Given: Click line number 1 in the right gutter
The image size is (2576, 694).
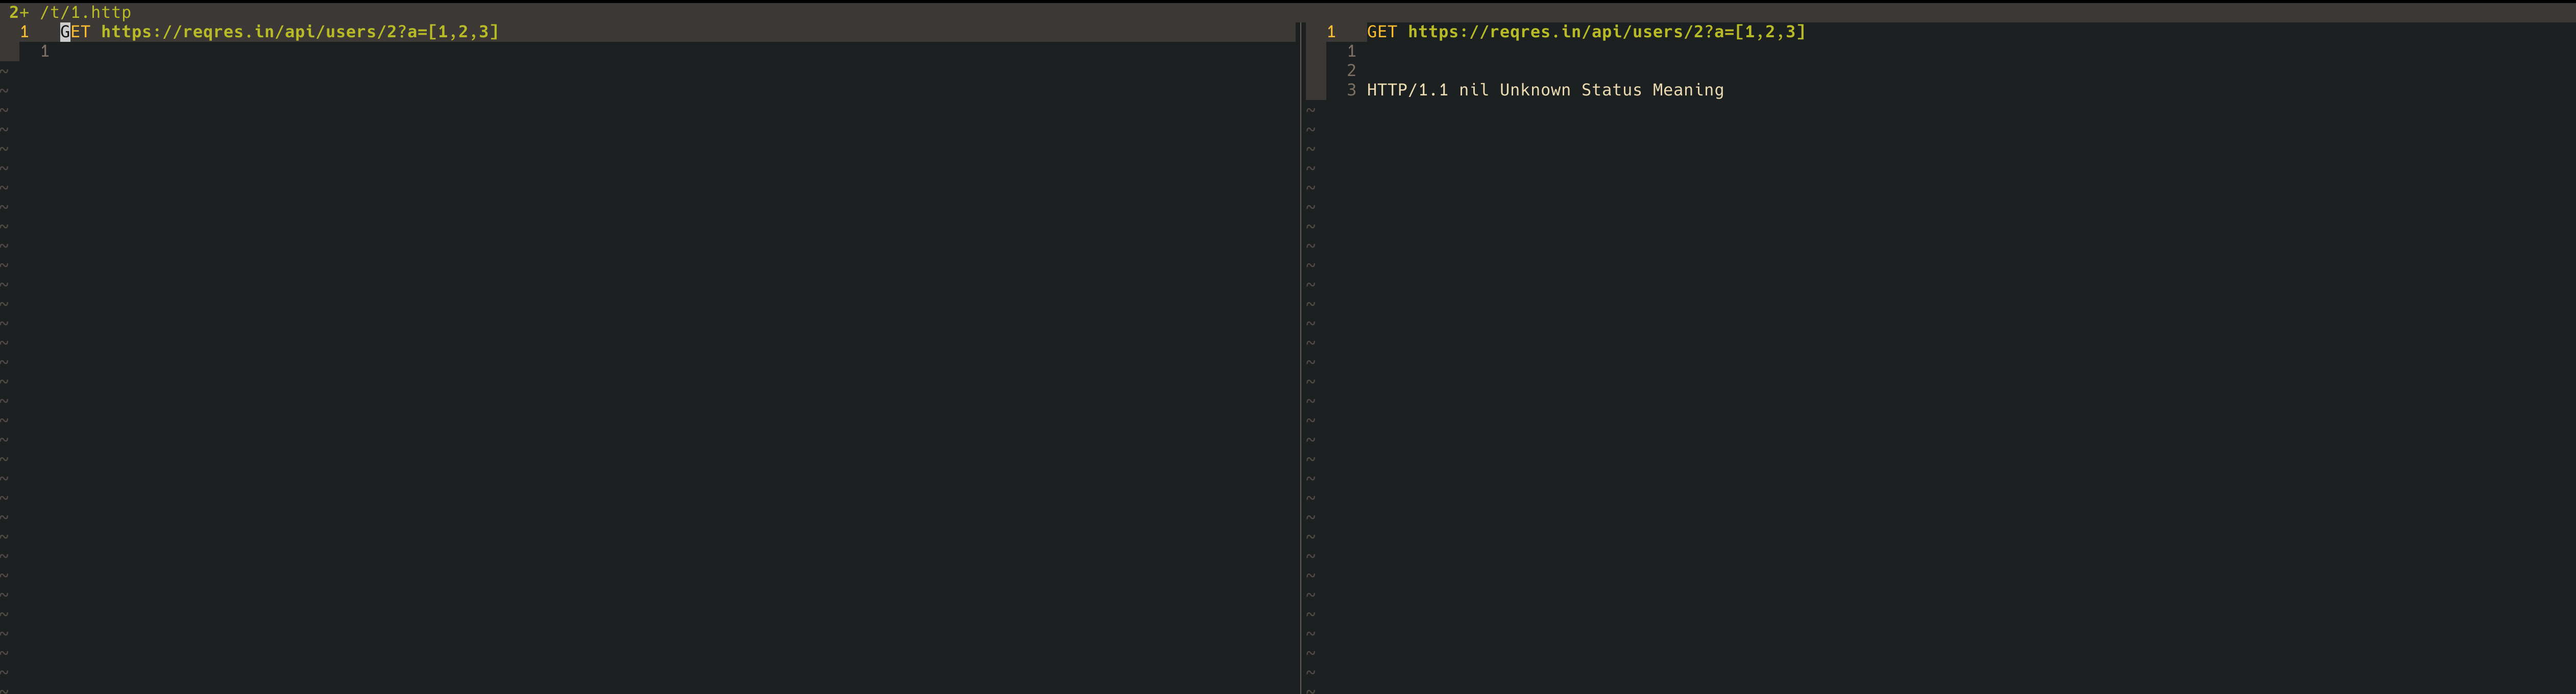Looking at the screenshot, I should (x=1331, y=31).
